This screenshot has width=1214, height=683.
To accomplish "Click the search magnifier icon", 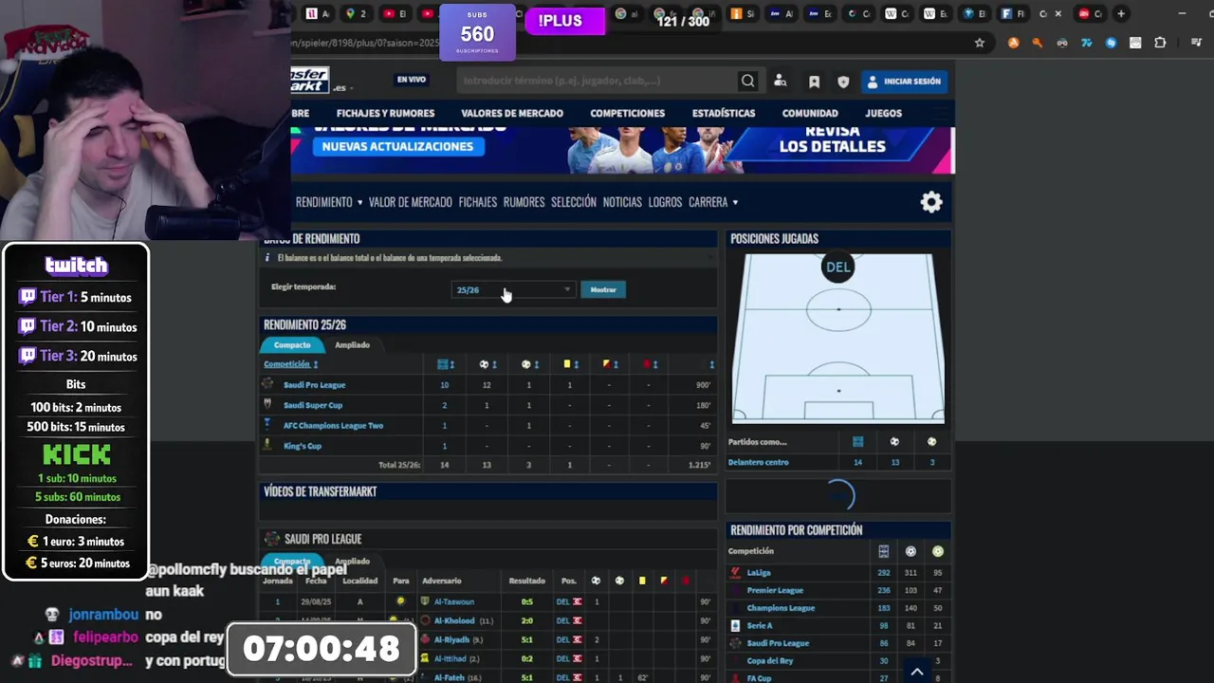I will 748,81.
